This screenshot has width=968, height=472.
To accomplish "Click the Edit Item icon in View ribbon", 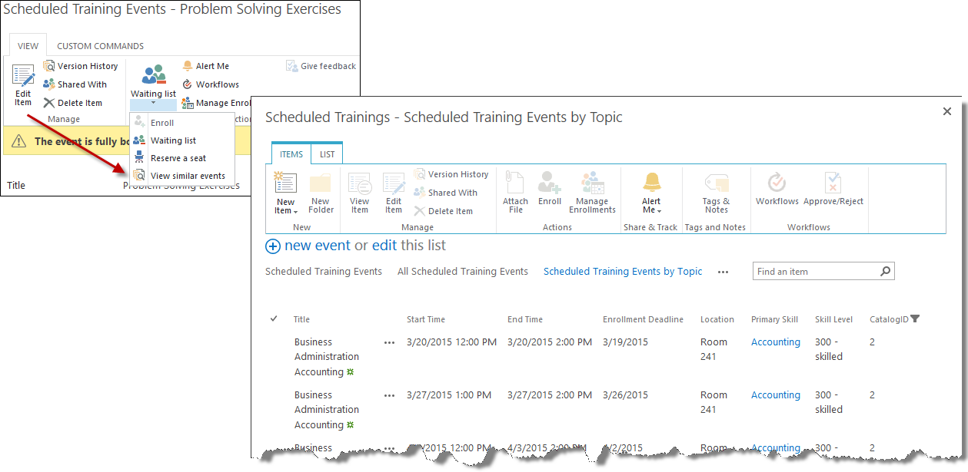I will pos(23,77).
